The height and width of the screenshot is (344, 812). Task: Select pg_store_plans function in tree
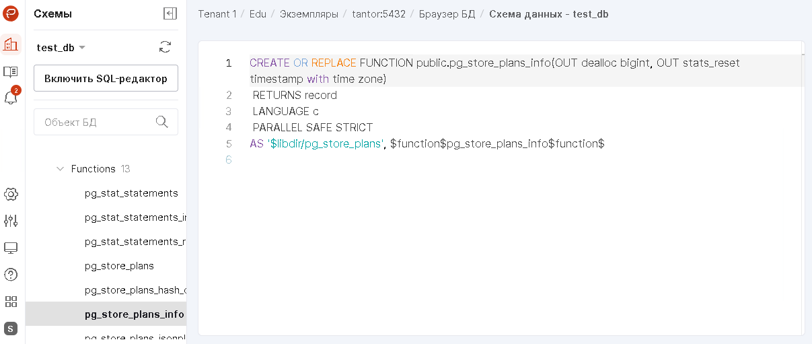(x=119, y=266)
